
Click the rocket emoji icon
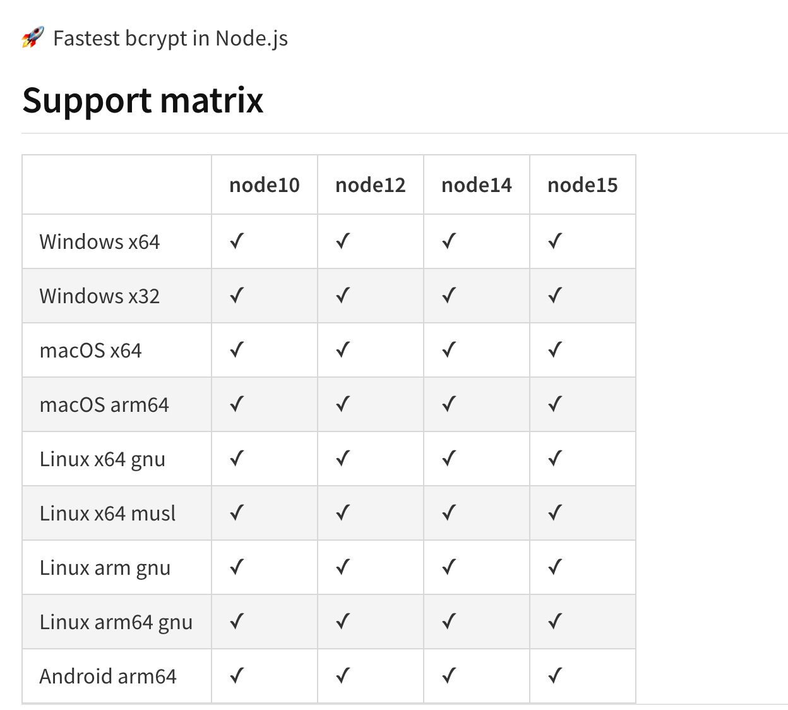33,38
